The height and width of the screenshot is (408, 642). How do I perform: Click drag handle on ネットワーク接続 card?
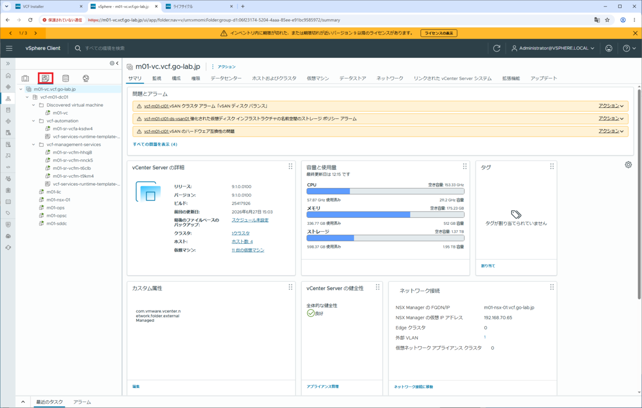click(552, 288)
